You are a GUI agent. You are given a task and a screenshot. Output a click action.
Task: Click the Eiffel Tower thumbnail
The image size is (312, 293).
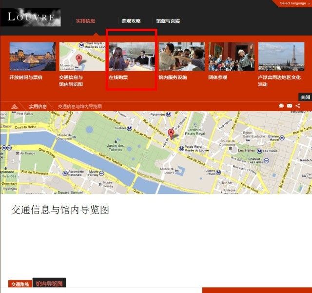(281, 57)
